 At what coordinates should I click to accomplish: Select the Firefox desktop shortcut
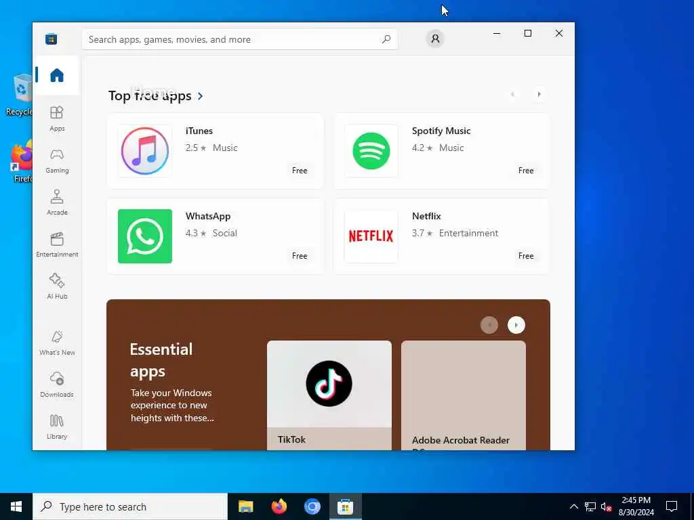click(21, 161)
